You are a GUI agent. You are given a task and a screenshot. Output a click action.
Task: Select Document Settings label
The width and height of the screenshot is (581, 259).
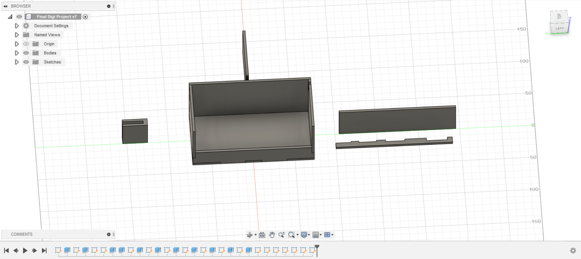pos(51,26)
